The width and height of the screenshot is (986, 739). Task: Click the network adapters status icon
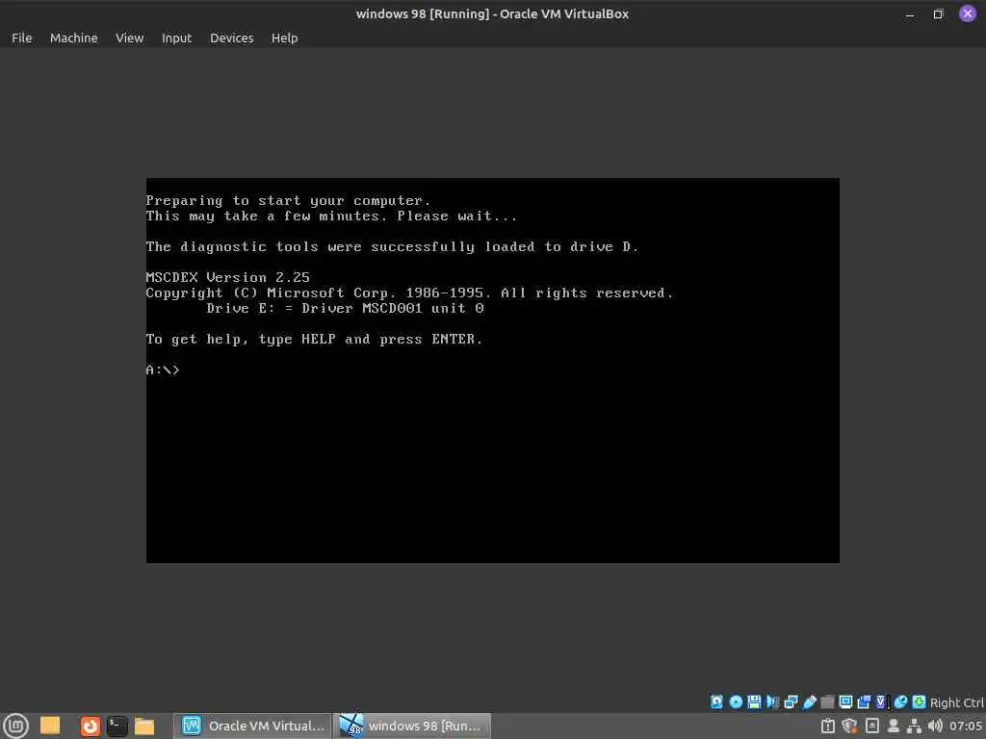coord(791,701)
